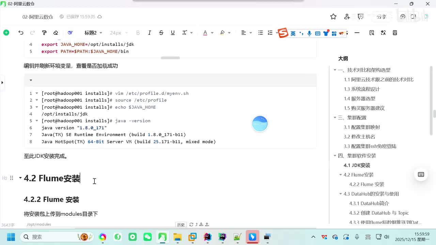Insert a numbered list
The width and height of the screenshot is (436, 245).
coord(270,33)
